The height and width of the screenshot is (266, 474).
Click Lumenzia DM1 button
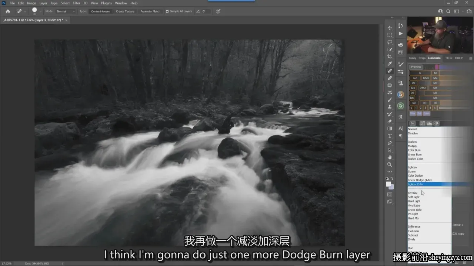pyautogui.click(x=426, y=78)
